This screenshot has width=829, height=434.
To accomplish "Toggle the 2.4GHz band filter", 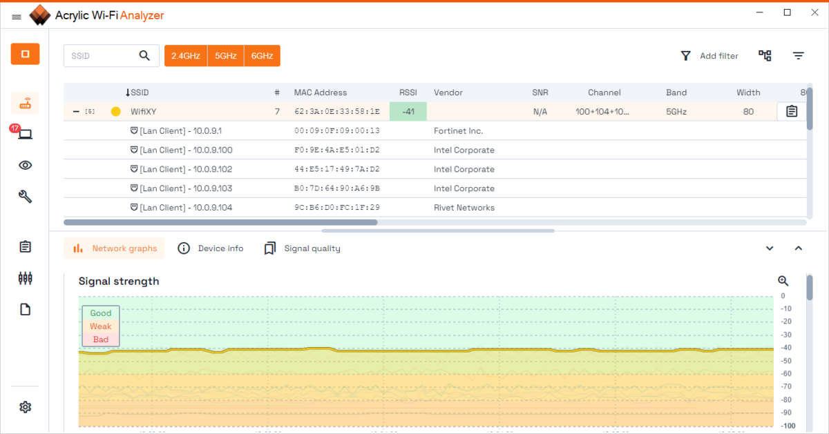I will 186,56.
